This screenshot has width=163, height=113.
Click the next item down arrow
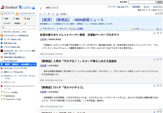(45, 14)
